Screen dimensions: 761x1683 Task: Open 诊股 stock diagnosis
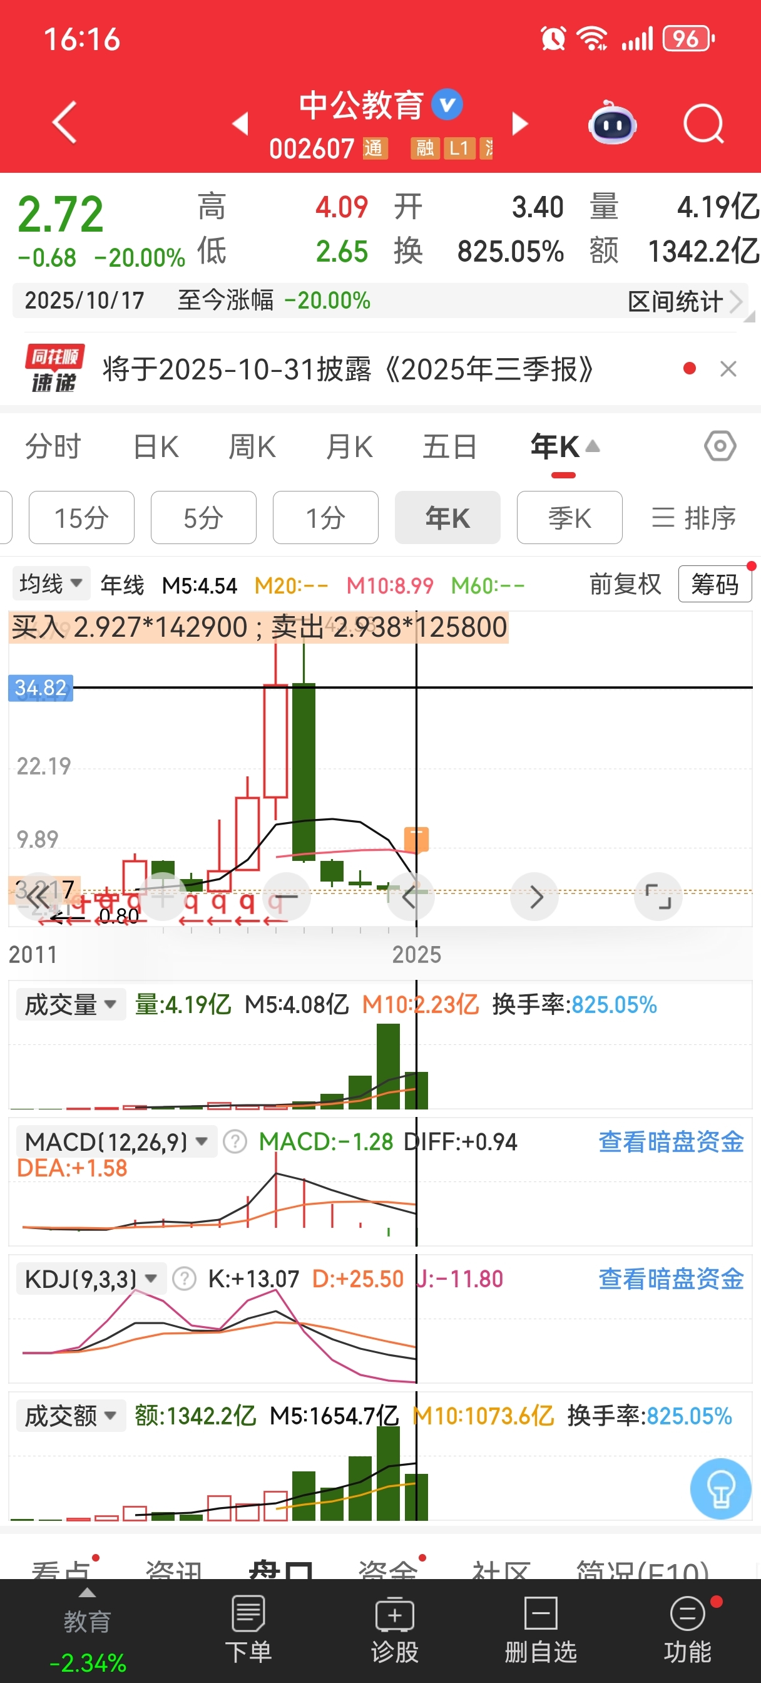394,1629
